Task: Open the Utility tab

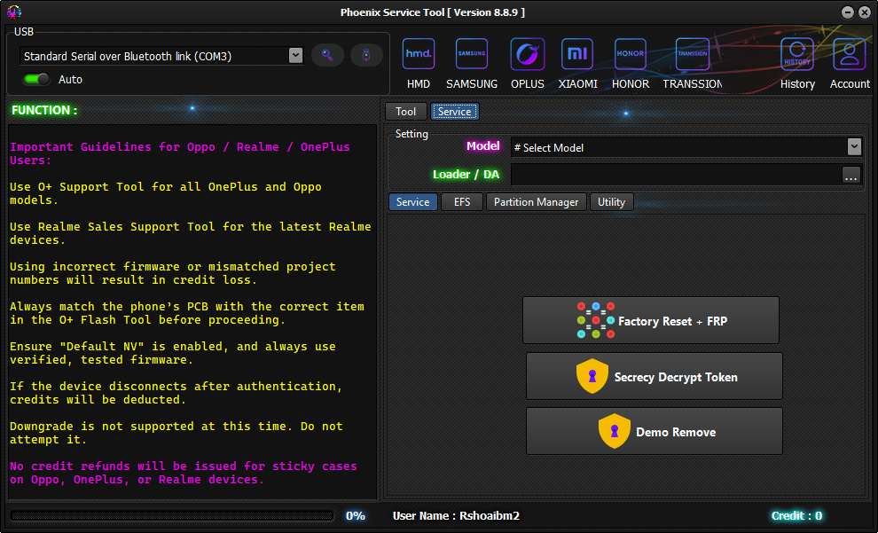Action: [611, 202]
